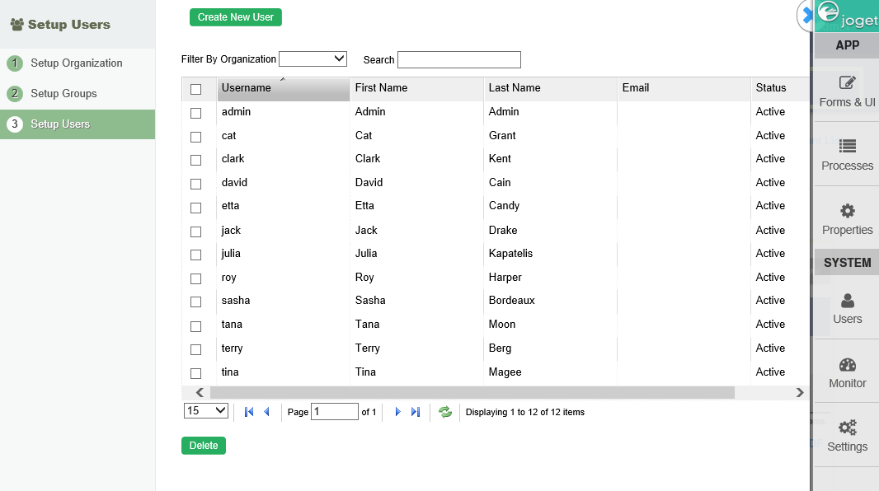Click the green refresh table icon
The image size is (879, 491).
pyautogui.click(x=445, y=412)
